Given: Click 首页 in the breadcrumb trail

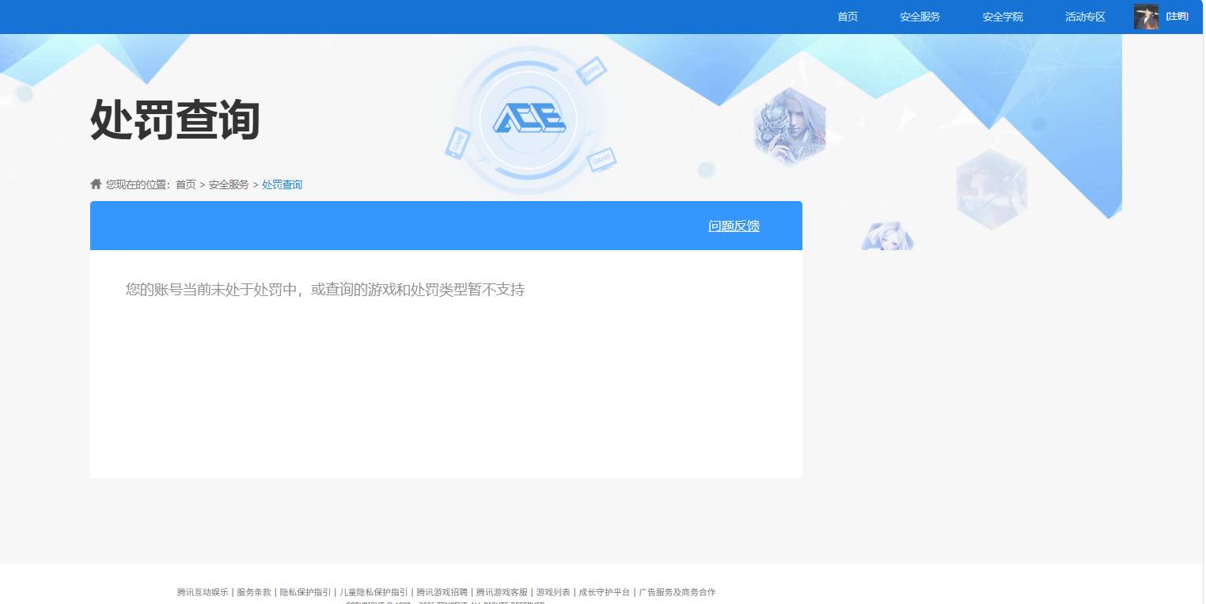Looking at the screenshot, I should [x=185, y=184].
